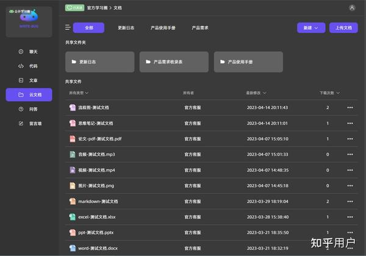
Task: Open more options for 图片-测试文档.png
Action: pos(350,185)
